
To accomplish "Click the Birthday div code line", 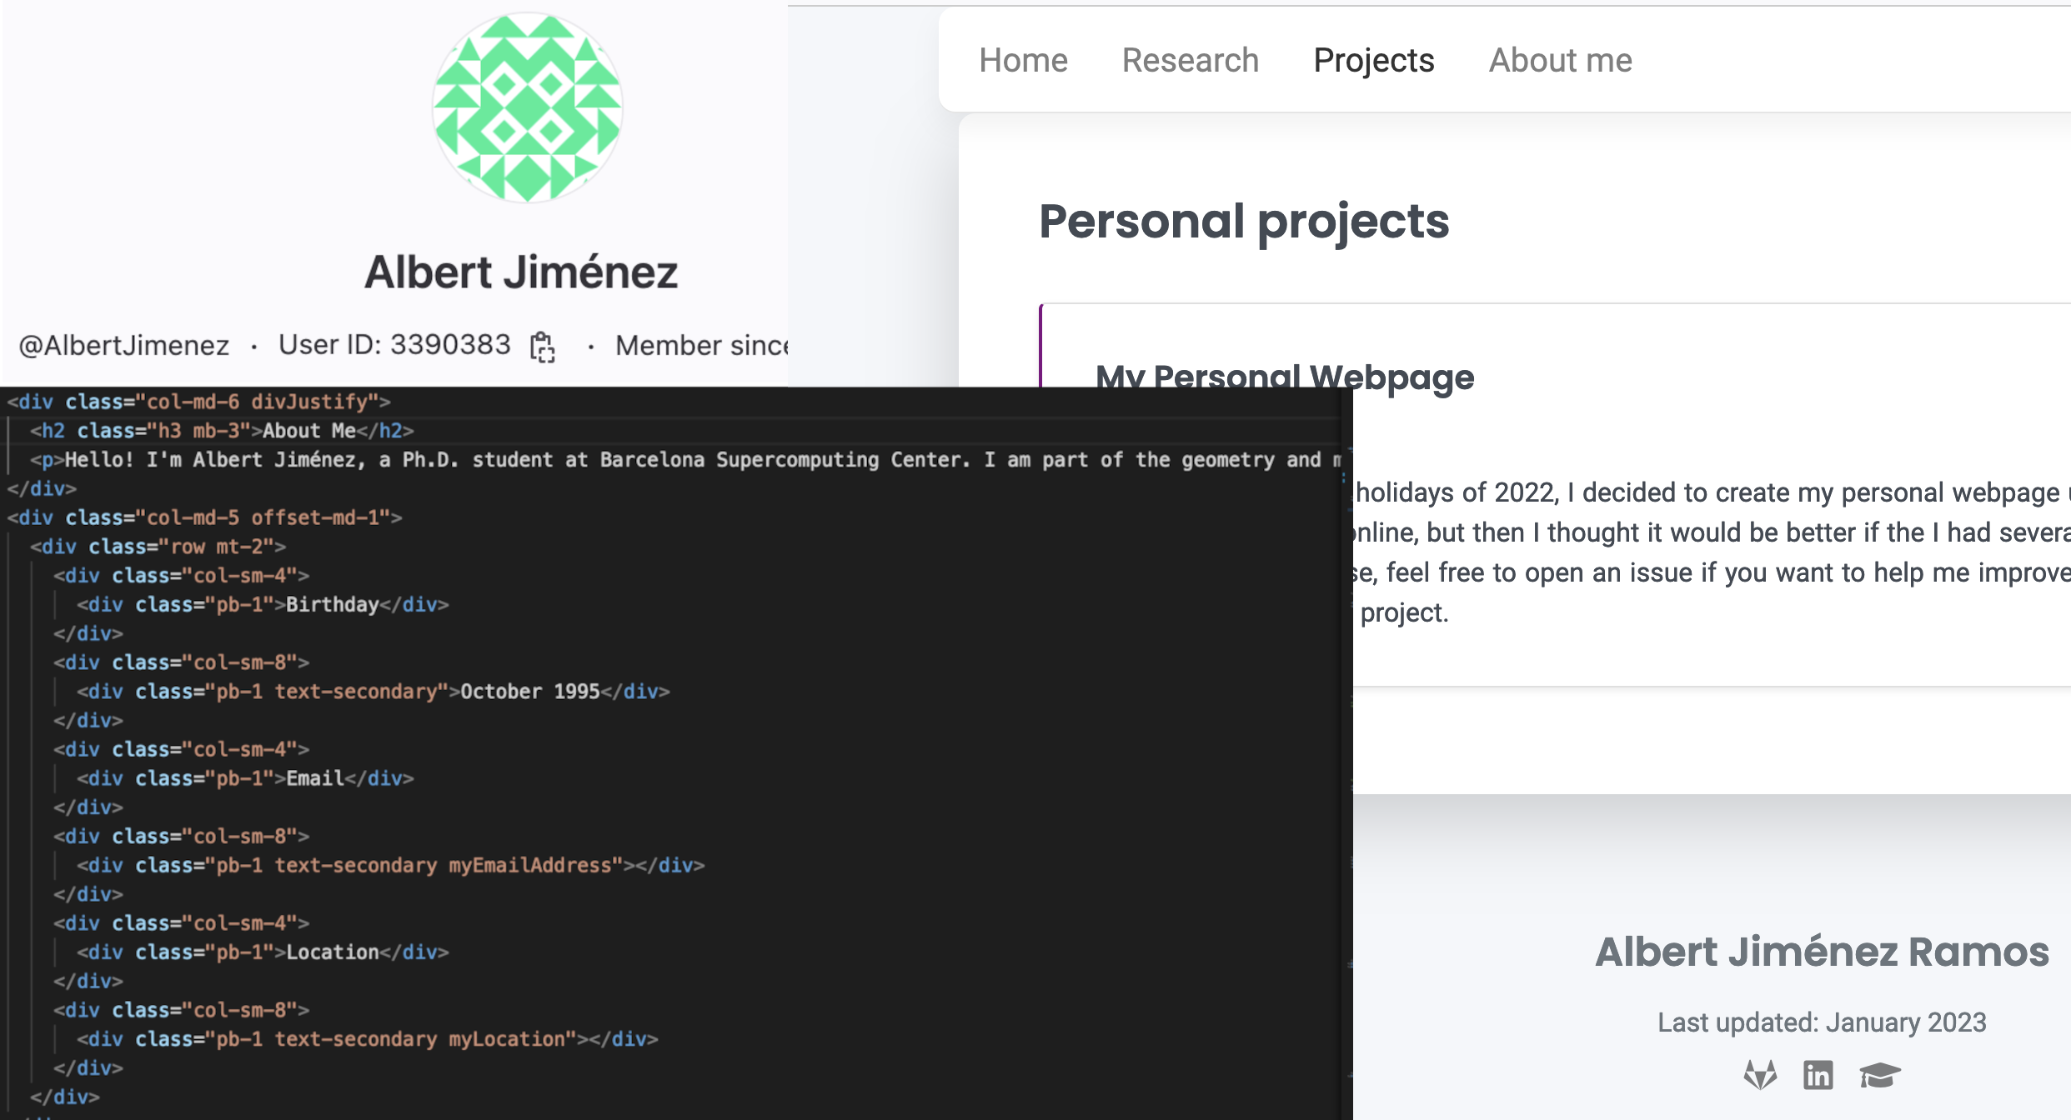I will (263, 605).
